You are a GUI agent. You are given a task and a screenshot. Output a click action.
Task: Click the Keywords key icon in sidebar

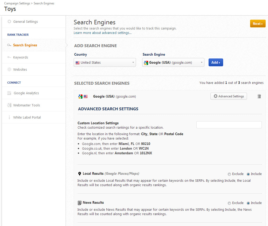(x=9, y=57)
